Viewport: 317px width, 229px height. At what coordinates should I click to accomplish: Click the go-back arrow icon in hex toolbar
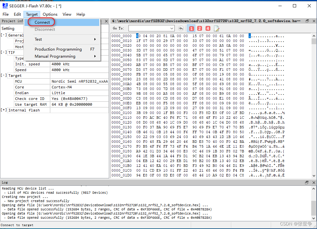(x=181, y=29)
